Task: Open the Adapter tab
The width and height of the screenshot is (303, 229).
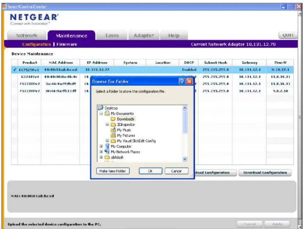Action: [x=144, y=35]
